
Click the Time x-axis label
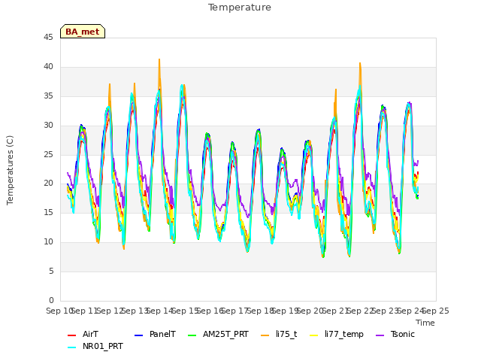425,323
